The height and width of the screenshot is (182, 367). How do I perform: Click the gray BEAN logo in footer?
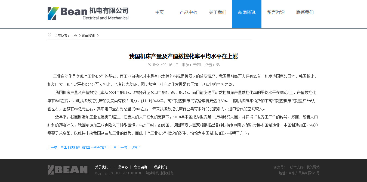(x=67, y=170)
